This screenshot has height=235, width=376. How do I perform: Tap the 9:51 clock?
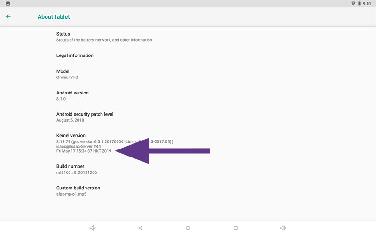[367, 3]
